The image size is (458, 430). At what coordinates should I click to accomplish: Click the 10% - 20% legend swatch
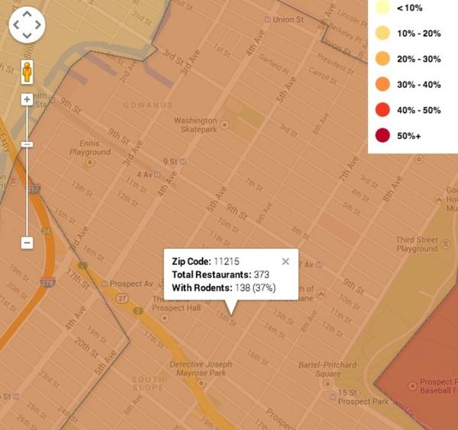pos(382,33)
